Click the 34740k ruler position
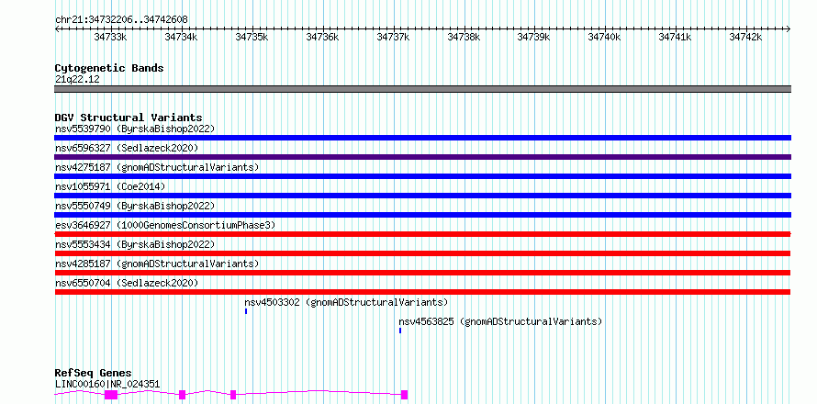 [x=605, y=37]
